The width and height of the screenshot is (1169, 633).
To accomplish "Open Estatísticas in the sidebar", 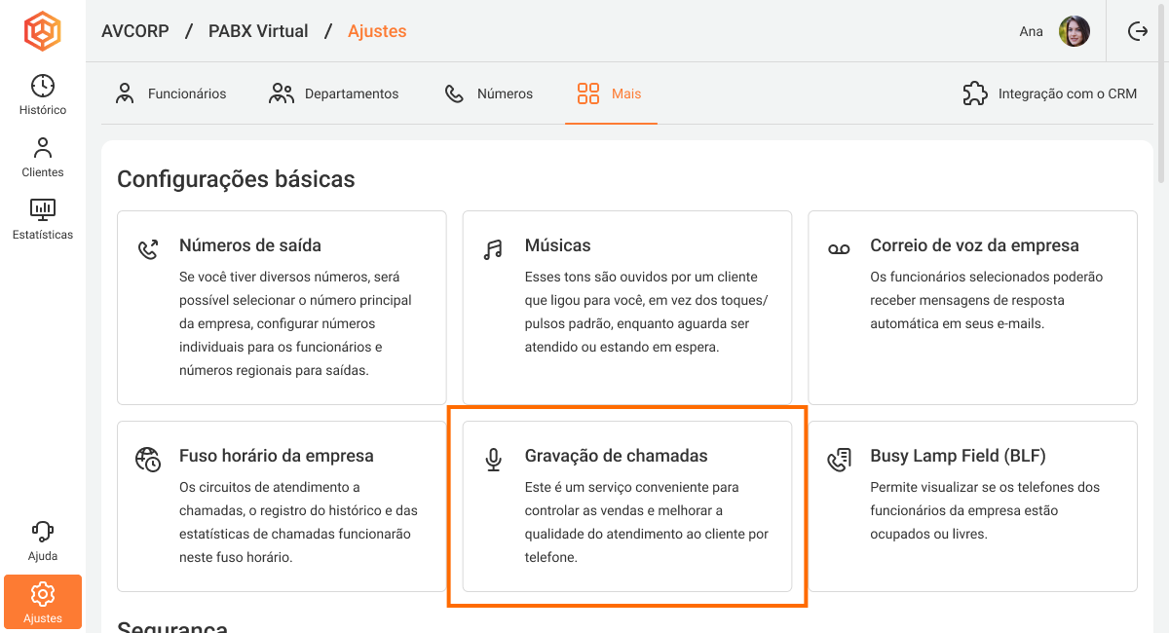I will pyautogui.click(x=43, y=219).
